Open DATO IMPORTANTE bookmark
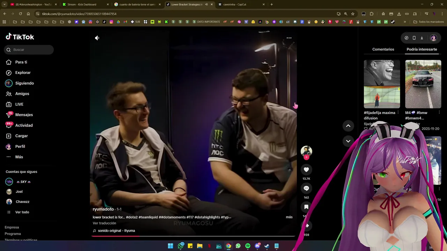This screenshot has height=251, width=447. [206, 22]
